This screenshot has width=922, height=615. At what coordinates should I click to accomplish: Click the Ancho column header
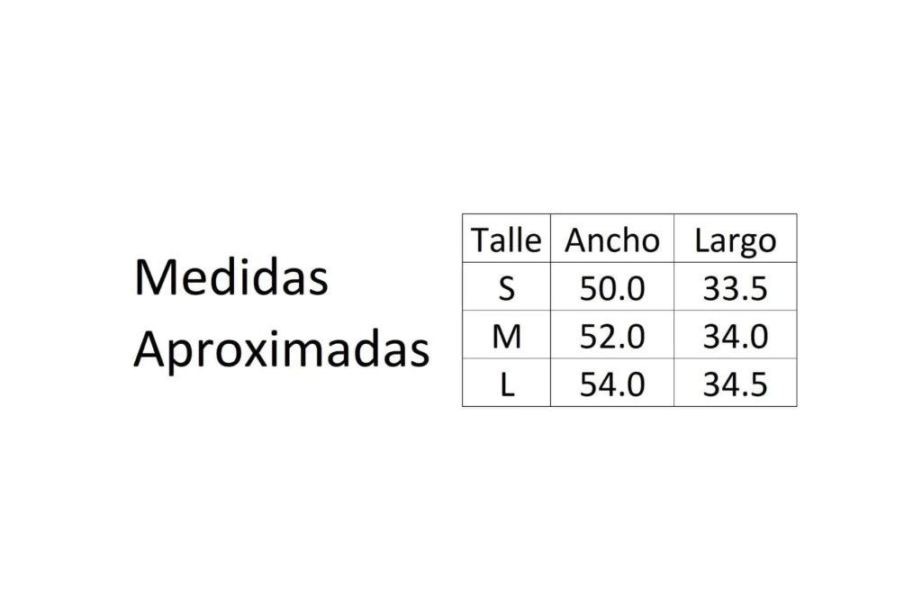[x=612, y=240]
